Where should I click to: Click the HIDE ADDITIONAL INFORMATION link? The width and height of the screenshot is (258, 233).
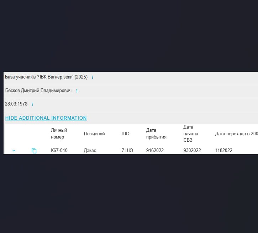(46, 118)
